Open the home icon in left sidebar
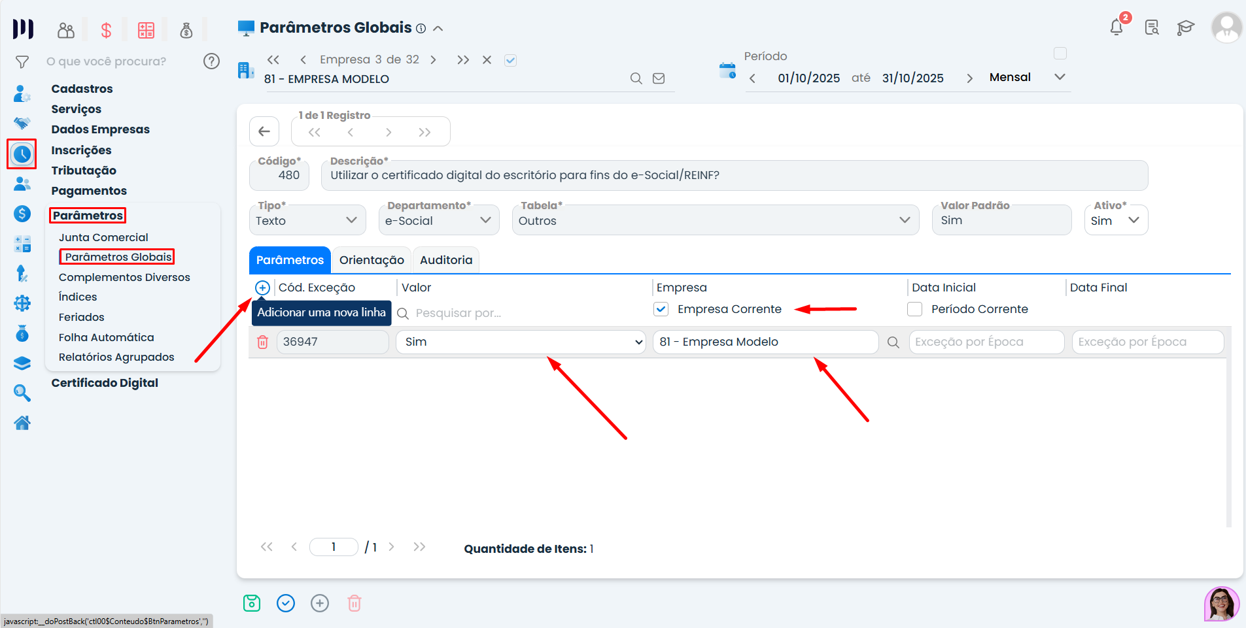Image resolution: width=1246 pixels, height=628 pixels. click(x=22, y=423)
